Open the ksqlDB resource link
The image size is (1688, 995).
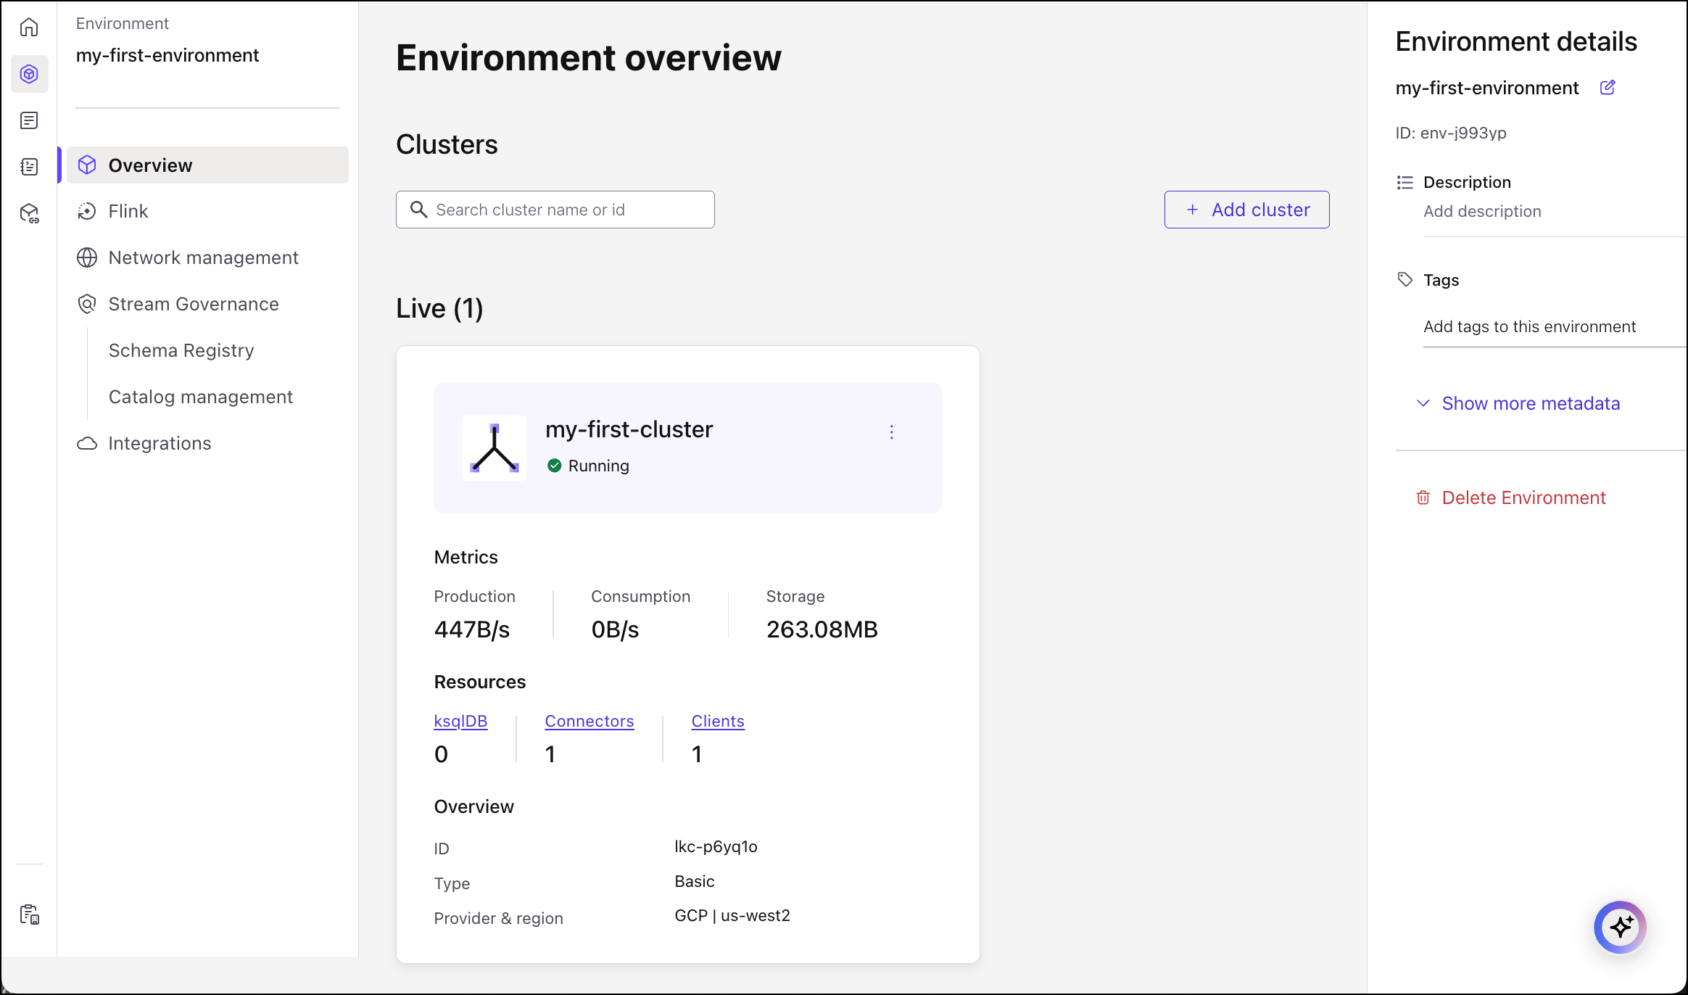pos(460,721)
